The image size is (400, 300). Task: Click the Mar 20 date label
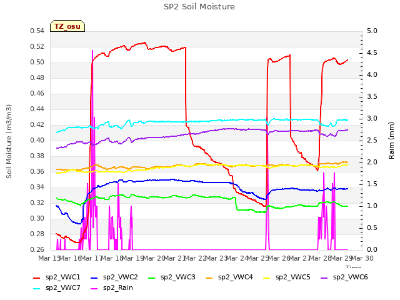click(x=154, y=258)
